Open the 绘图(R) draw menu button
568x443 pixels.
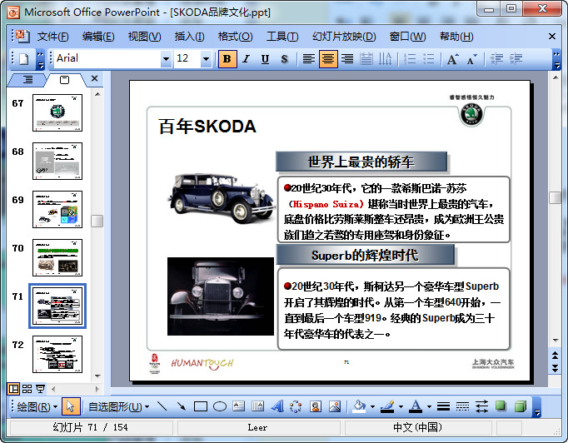pos(37,406)
